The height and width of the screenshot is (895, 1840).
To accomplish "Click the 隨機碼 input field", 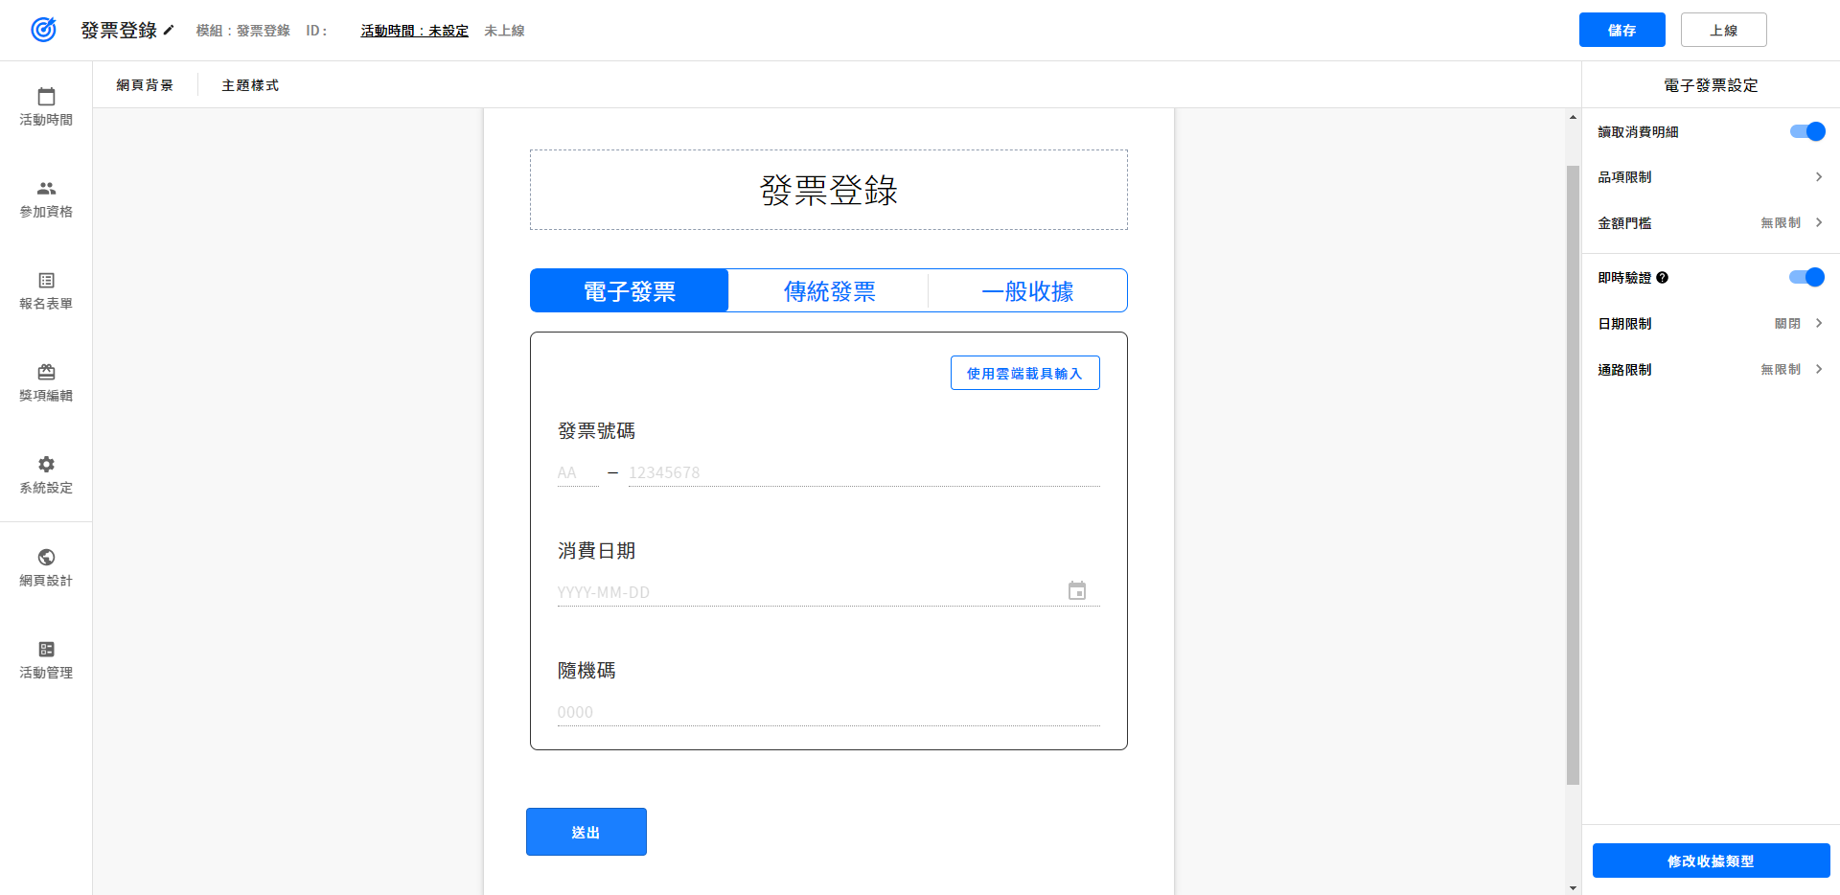I will point(828,712).
